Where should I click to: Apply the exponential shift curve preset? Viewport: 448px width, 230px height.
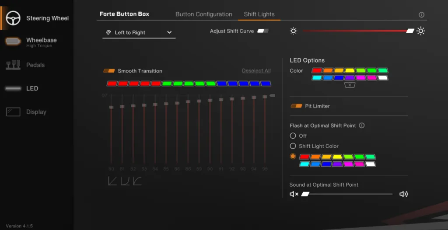pos(125,181)
